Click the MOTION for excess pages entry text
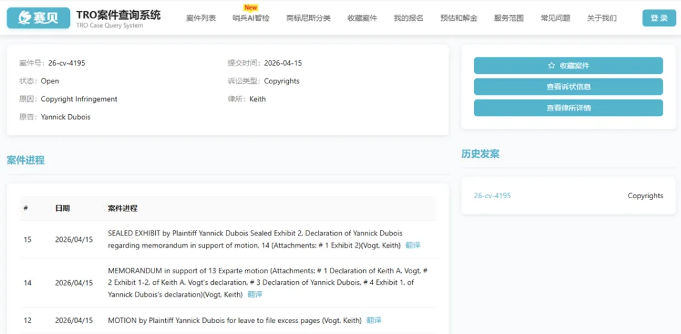Image resolution: width=681 pixels, height=334 pixels. coord(235,321)
